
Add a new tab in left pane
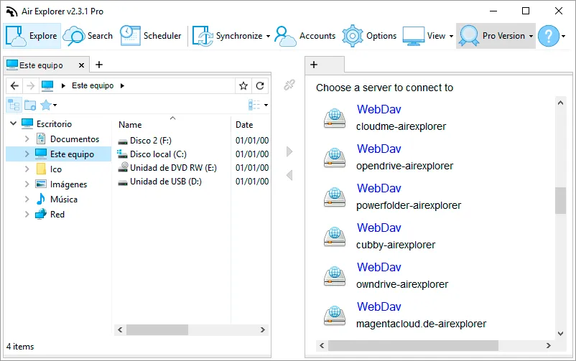click(99, 65)
